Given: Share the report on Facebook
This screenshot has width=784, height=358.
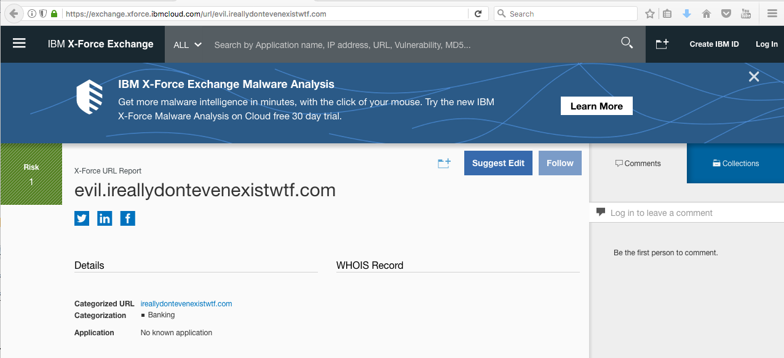Looking at the screenshot, I should [127, 218].
